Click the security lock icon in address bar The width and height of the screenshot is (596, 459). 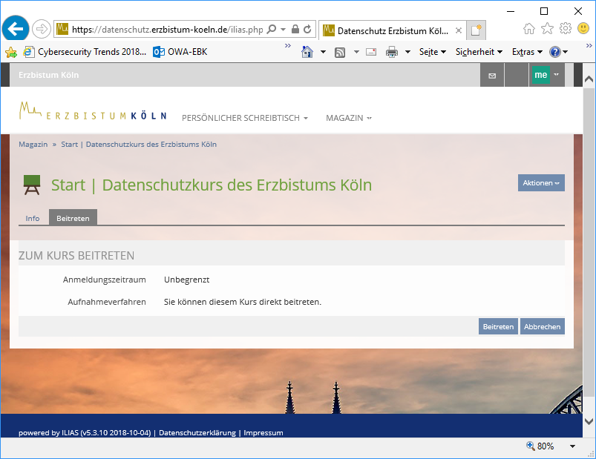coord(295,29)
